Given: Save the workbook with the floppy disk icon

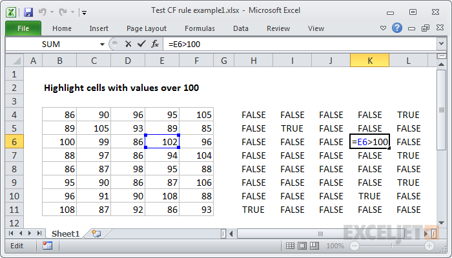Looking at the screenshot, I should click(x=28, y=12).
